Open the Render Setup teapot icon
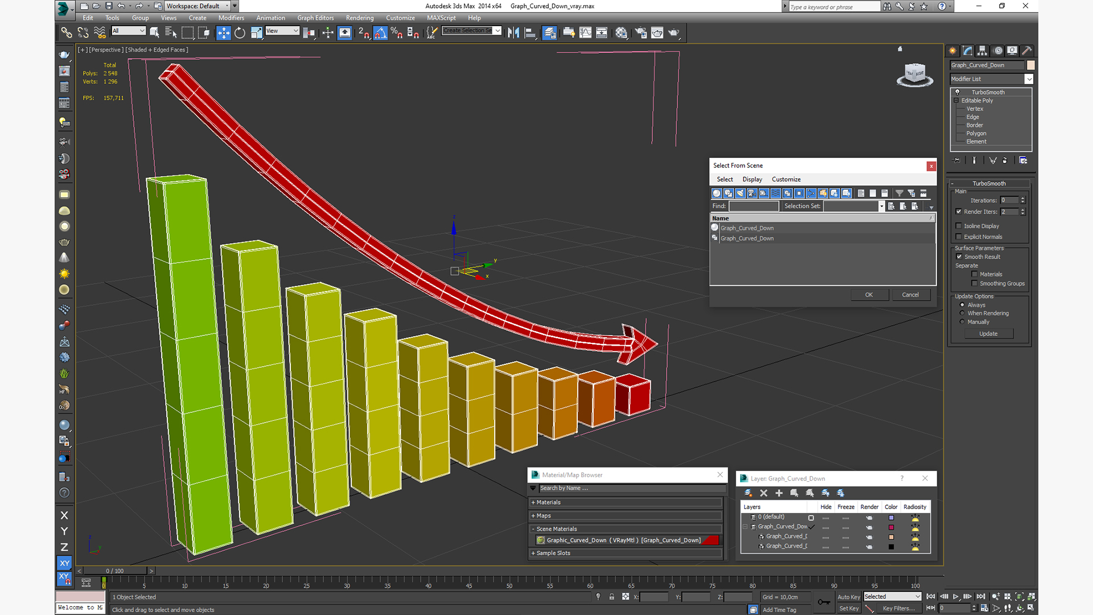This screenshot has width=1093, height=615. click(641, 33)
